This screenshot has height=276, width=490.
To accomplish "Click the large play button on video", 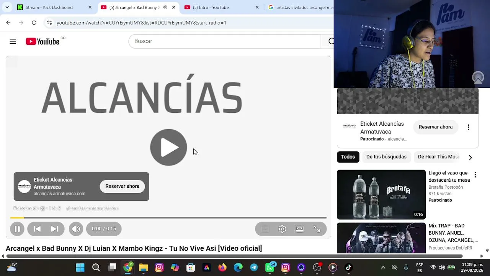I will coord(168,148).
